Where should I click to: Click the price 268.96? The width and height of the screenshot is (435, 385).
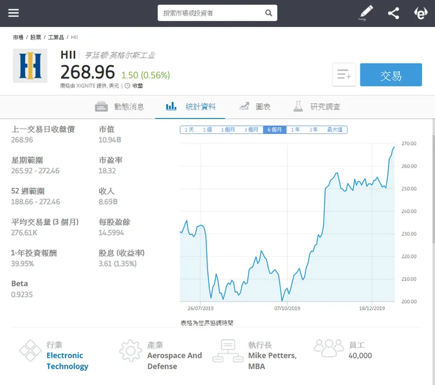point(88,72)
